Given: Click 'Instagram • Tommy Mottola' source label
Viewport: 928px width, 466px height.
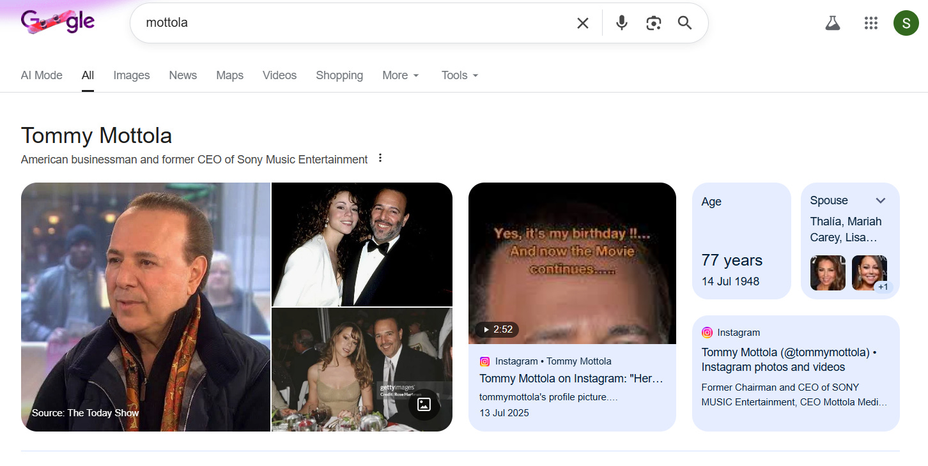Looking at the screenshot, I should [553, 361].
